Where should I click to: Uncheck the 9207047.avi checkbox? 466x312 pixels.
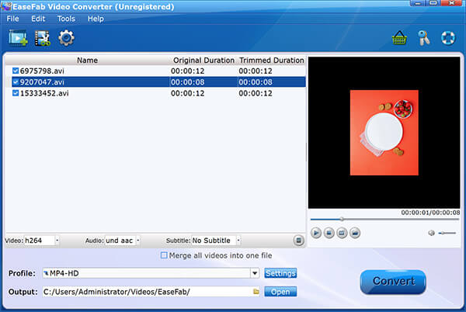click(x=16, y=82)
